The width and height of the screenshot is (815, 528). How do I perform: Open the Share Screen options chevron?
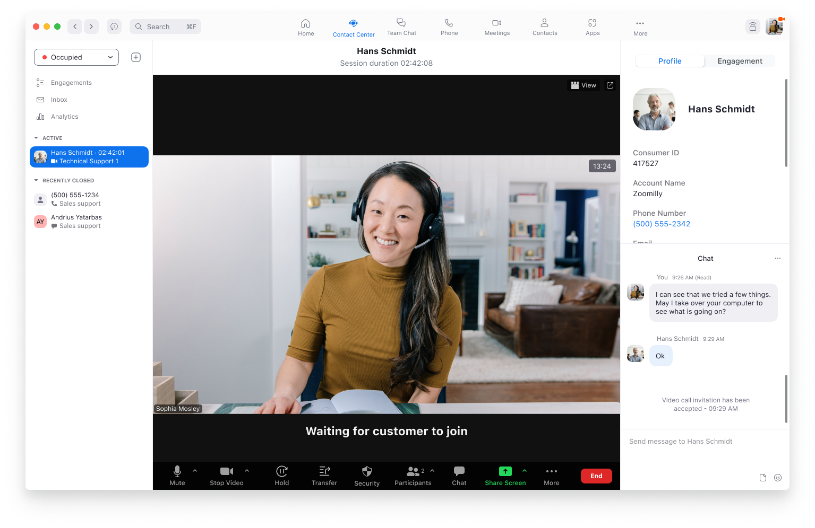point(525,470)
